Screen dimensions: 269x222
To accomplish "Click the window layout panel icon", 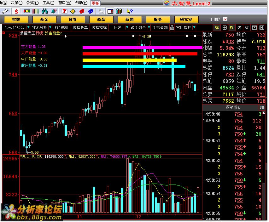I will coord(110,11).
